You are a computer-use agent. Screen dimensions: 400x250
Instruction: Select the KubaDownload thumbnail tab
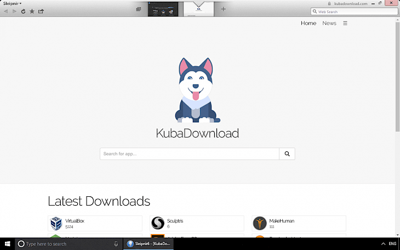(198, 9)
